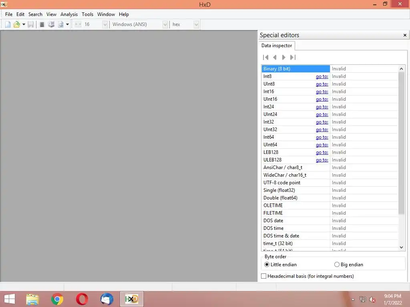Open the Analysis menu
This screenshot has width=410, height=307.
pyautogui.click(x=69, y=14)
